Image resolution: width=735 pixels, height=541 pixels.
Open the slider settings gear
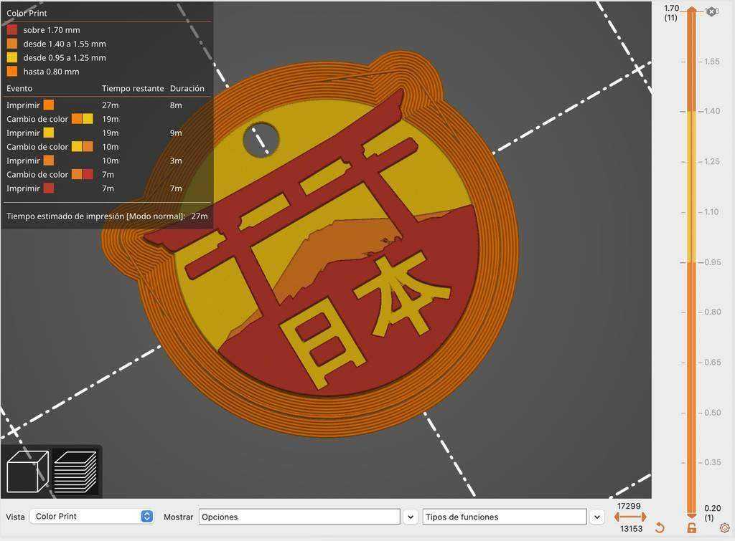(x=724, y=528)
